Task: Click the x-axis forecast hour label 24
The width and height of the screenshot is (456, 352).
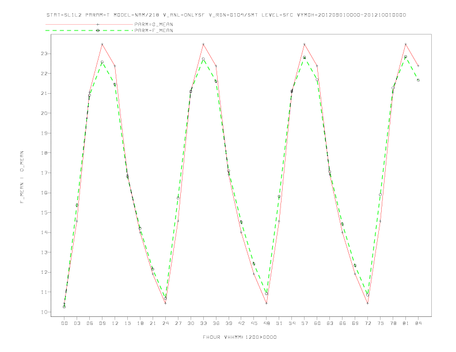Action: (165, 323)
